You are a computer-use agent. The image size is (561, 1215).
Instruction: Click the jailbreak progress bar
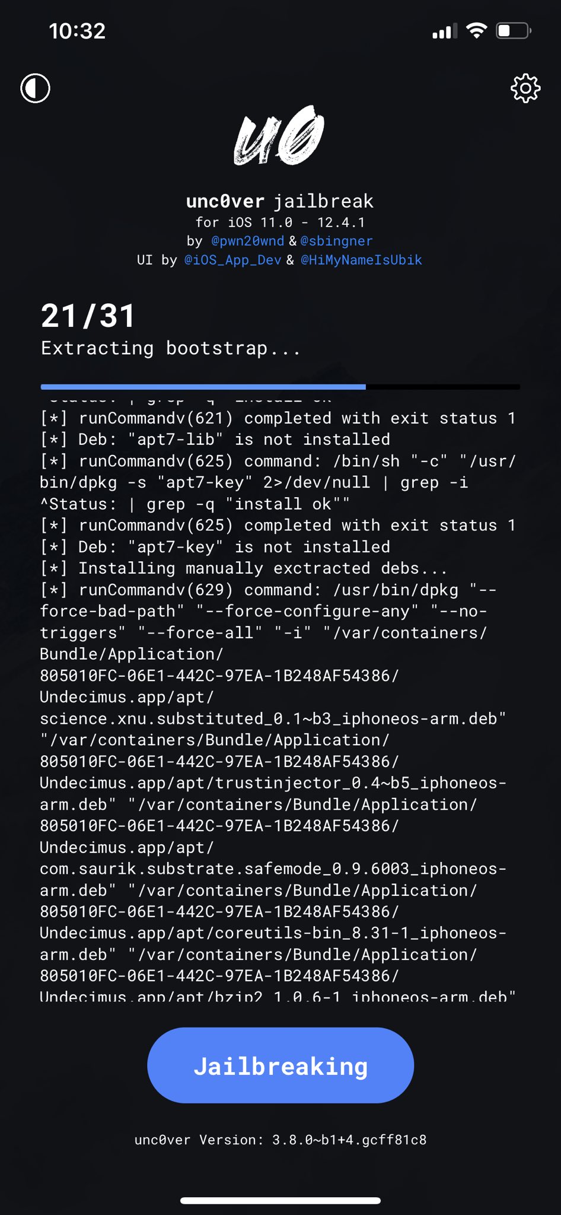(x=280, y=387)
